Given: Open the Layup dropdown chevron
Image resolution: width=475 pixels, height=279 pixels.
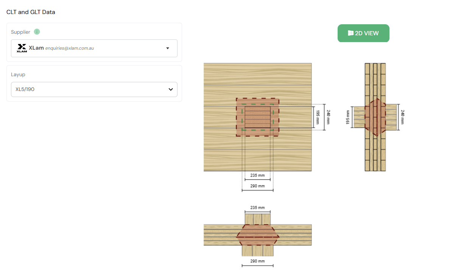Looking at the screenshot, I should click(x=170, y=89).
